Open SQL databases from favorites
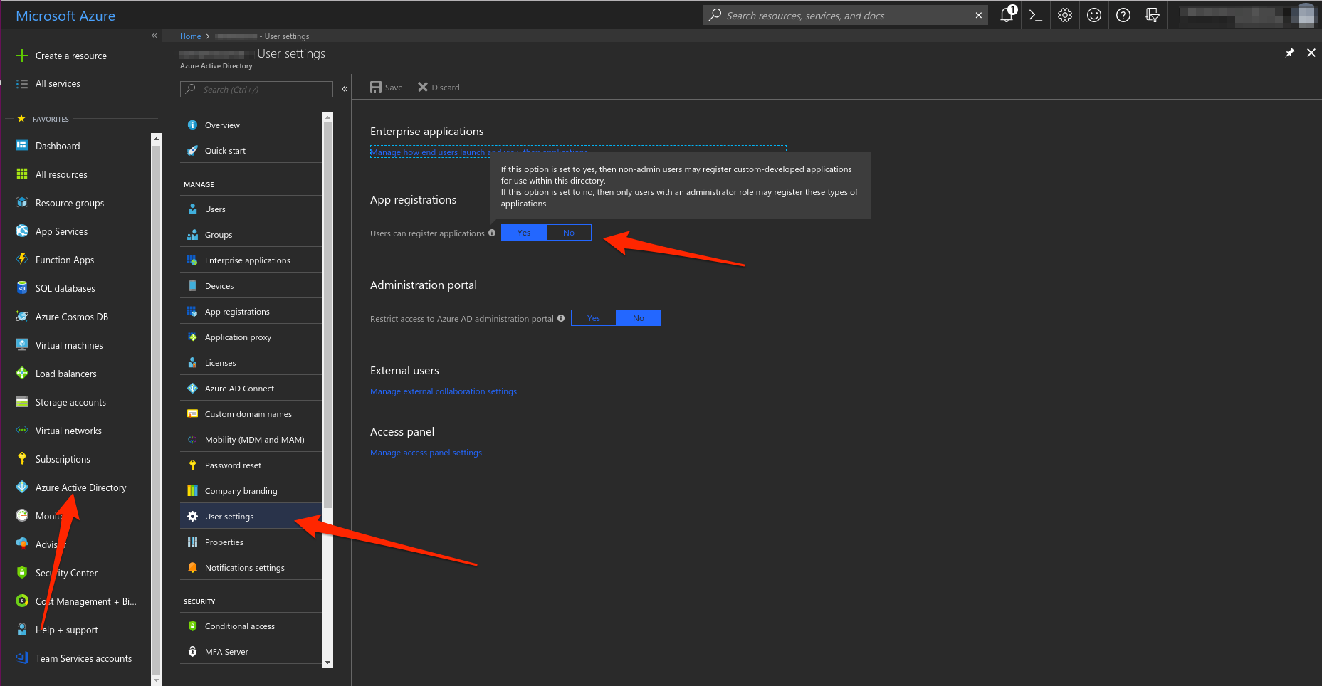The height and width of the screenshot is (686, 1322). pyautogui.click(x=65, y=287)
